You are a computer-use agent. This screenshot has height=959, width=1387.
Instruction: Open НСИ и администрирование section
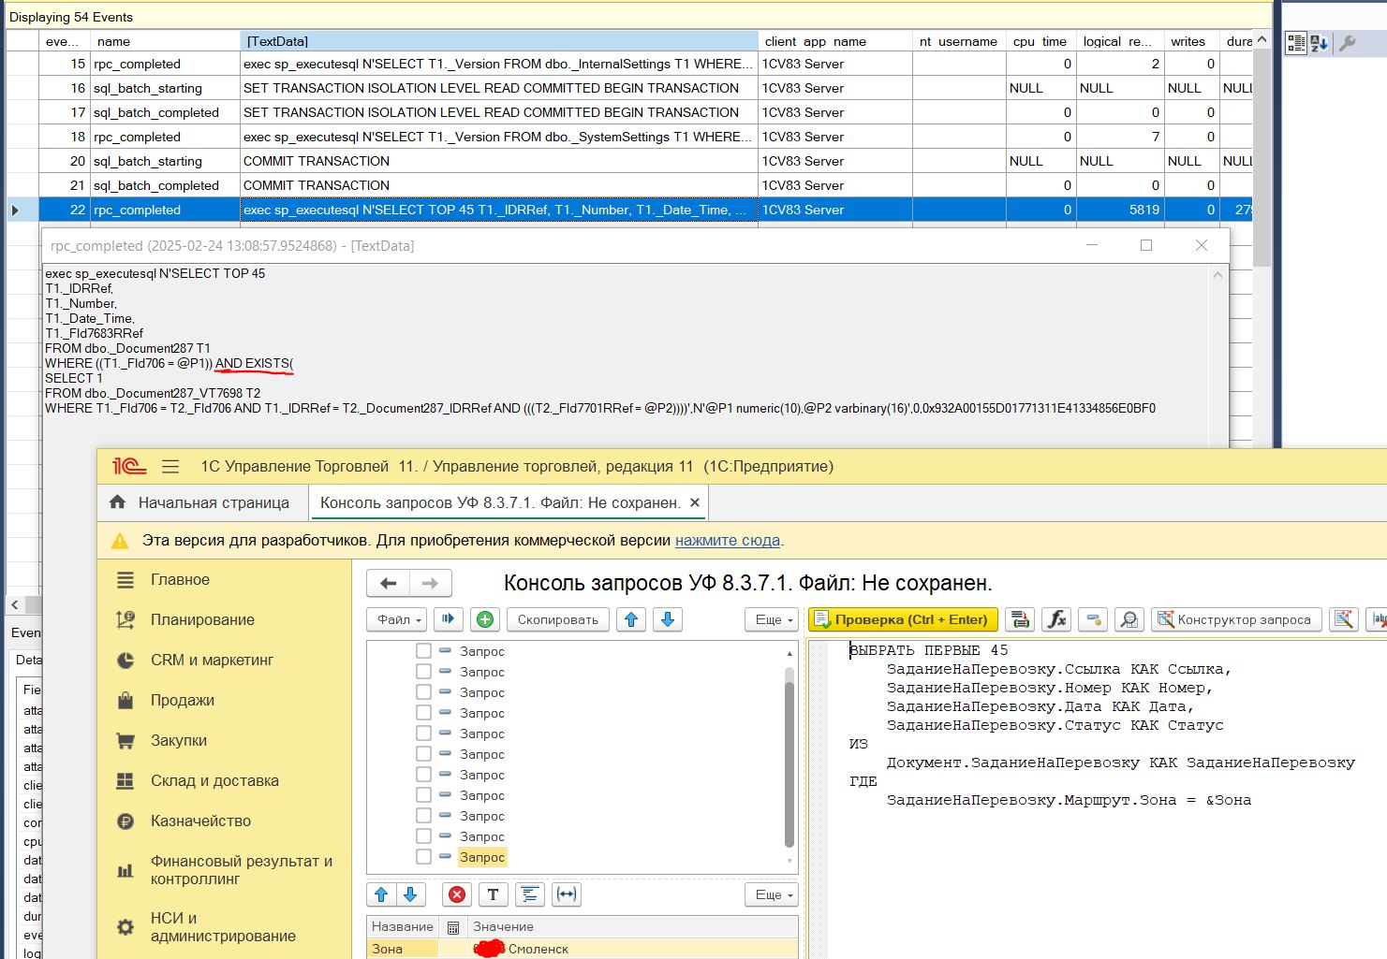coord(225,927)
